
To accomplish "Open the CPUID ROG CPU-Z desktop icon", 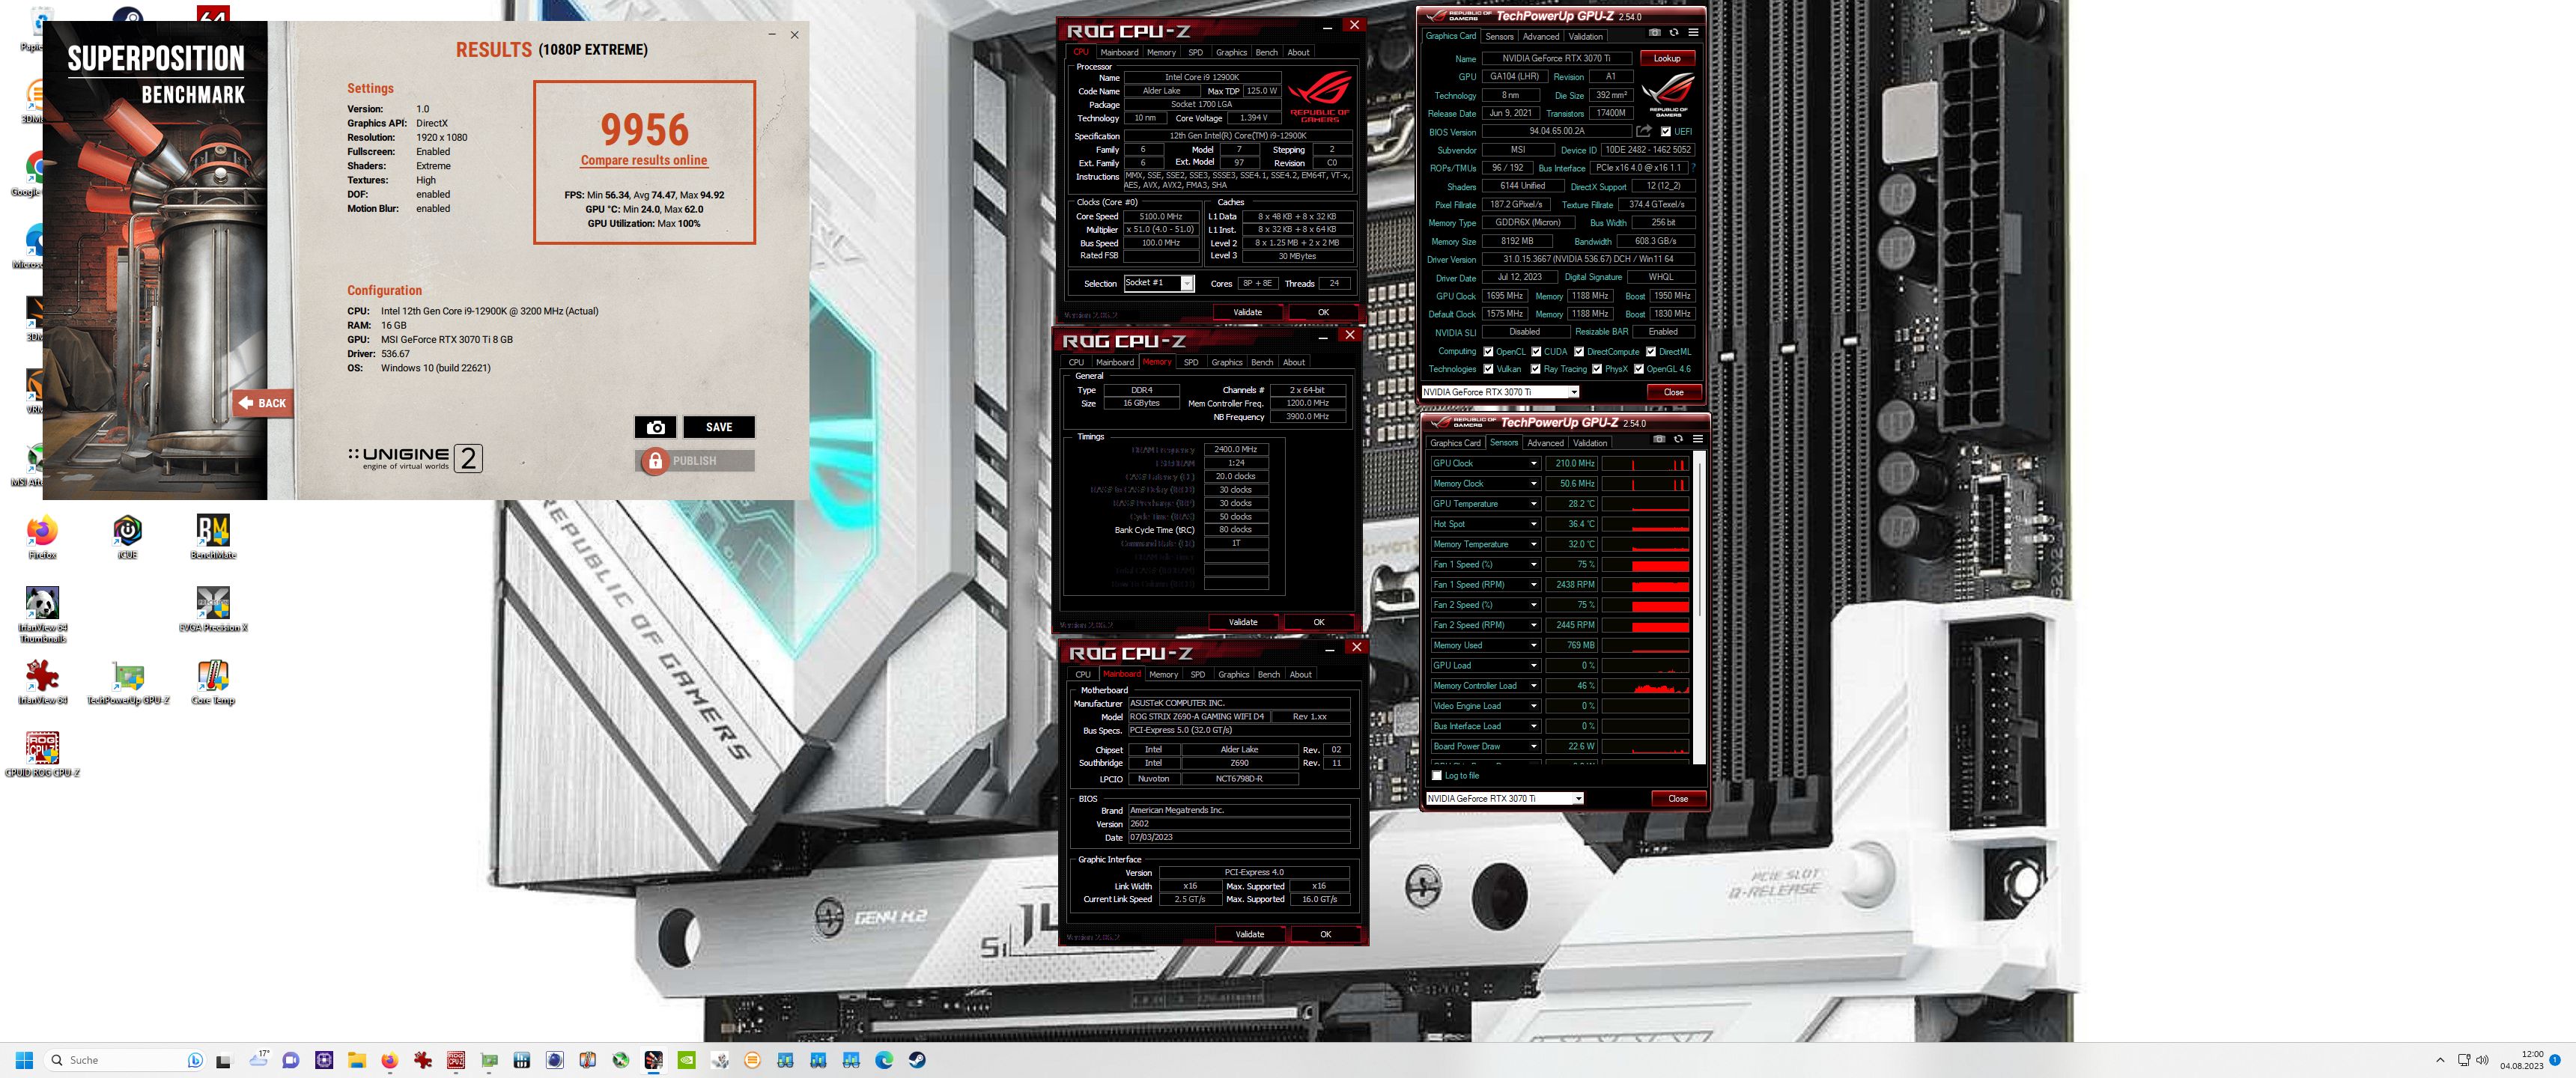I will pyautogui.click(x=42, y=754).
